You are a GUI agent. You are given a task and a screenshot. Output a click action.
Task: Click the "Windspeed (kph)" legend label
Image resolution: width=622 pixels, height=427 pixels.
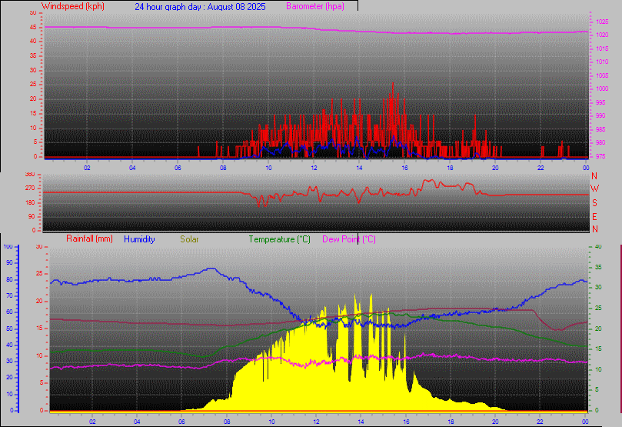tap(73, 6)
